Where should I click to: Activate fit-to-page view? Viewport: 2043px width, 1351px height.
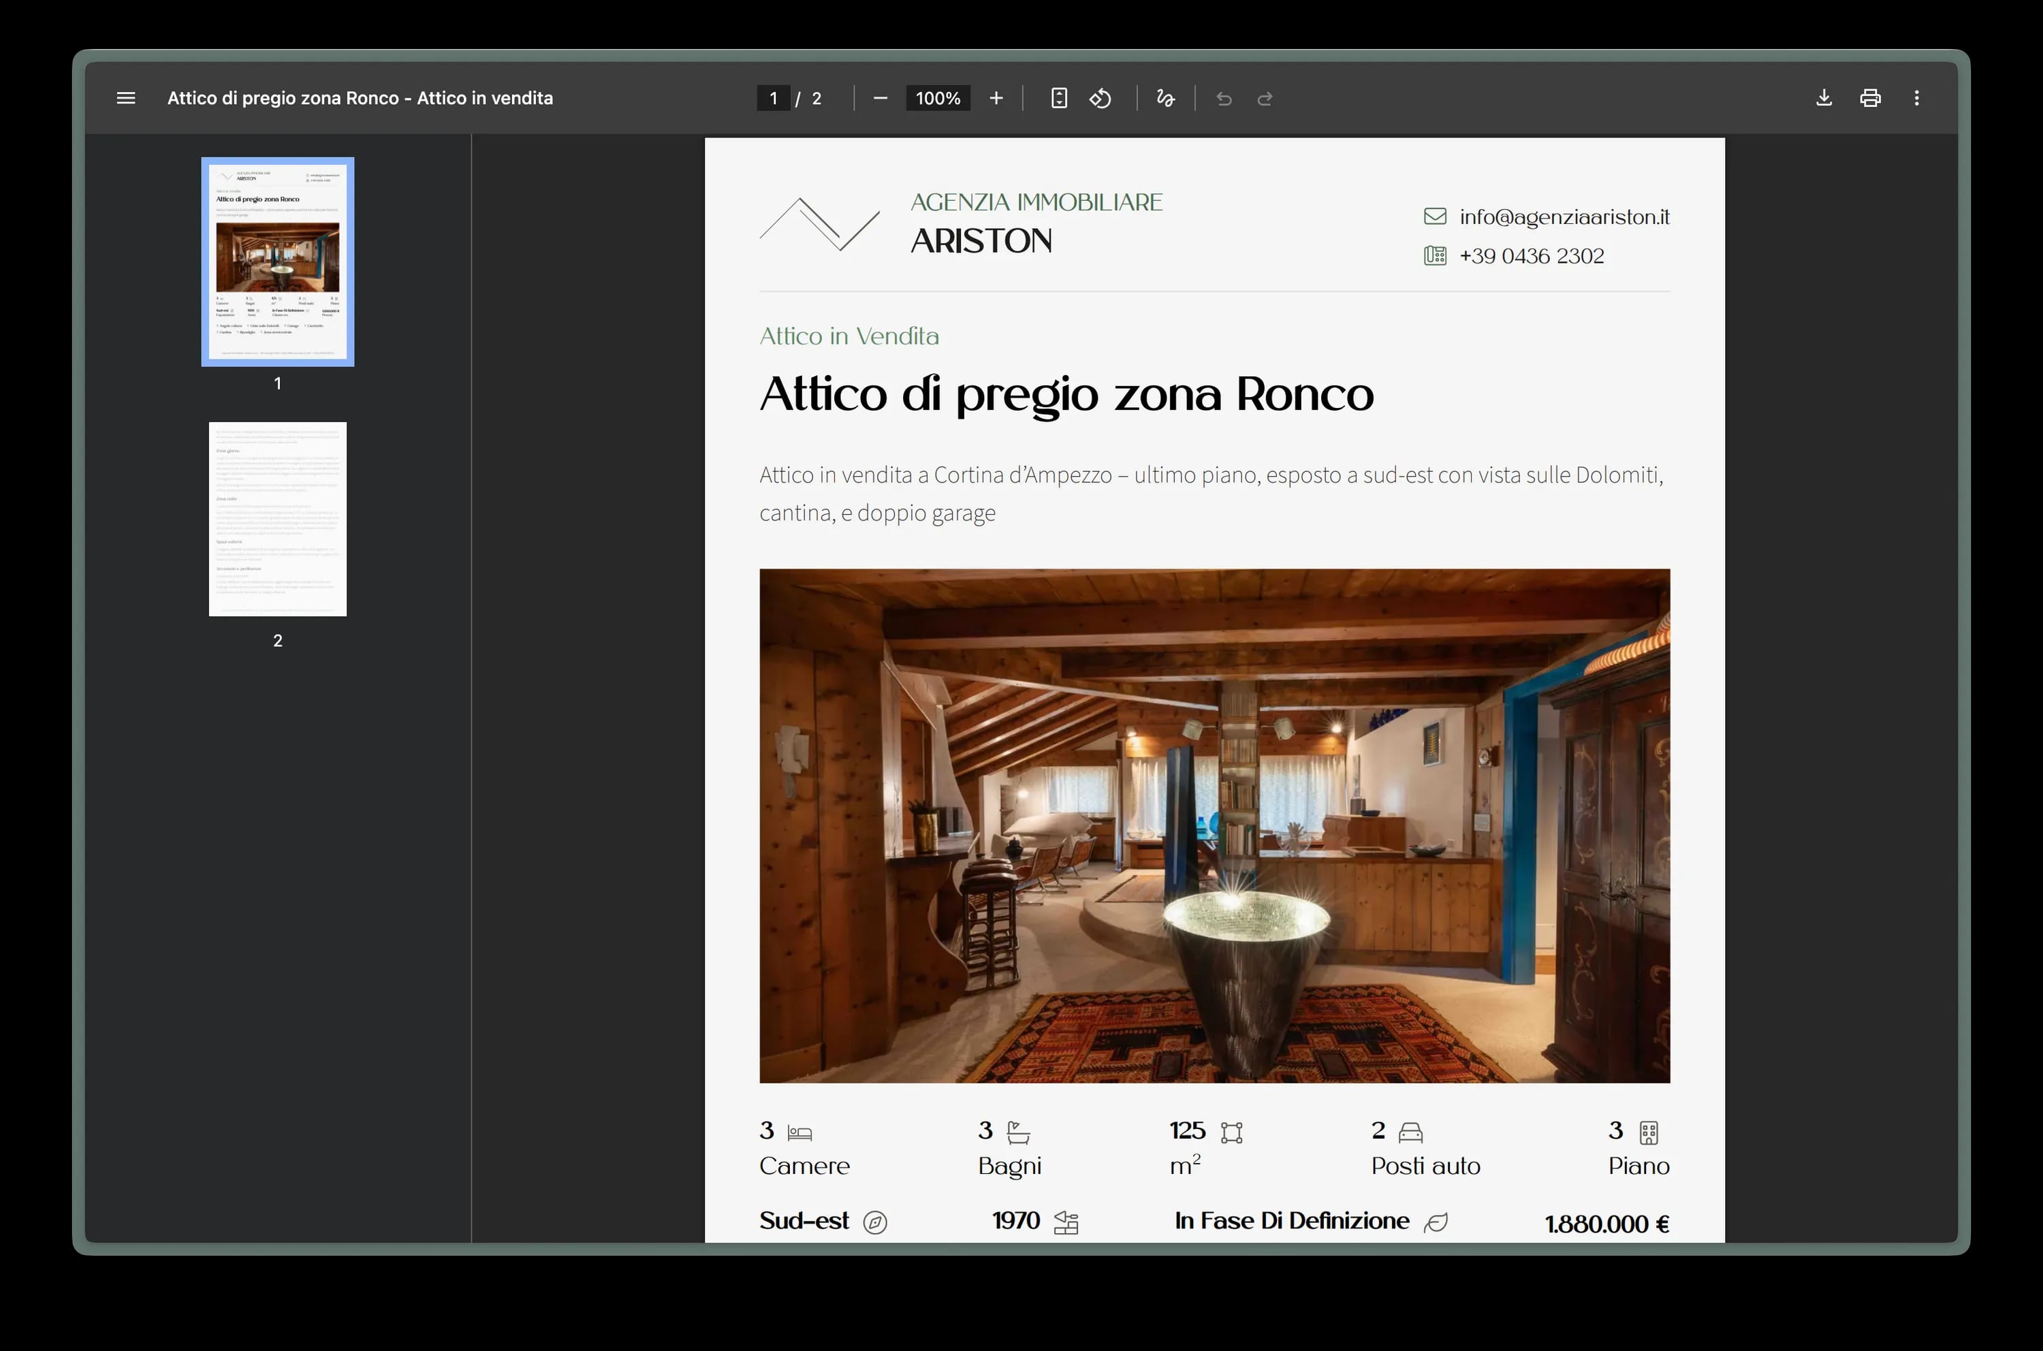(x=1059, y=98)
